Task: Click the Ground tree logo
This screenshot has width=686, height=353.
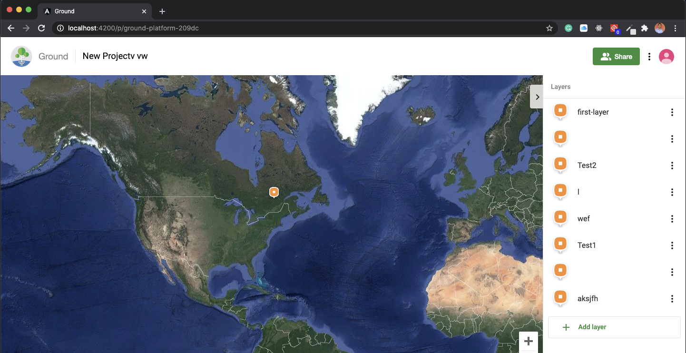Action: [x=21, y=56]
